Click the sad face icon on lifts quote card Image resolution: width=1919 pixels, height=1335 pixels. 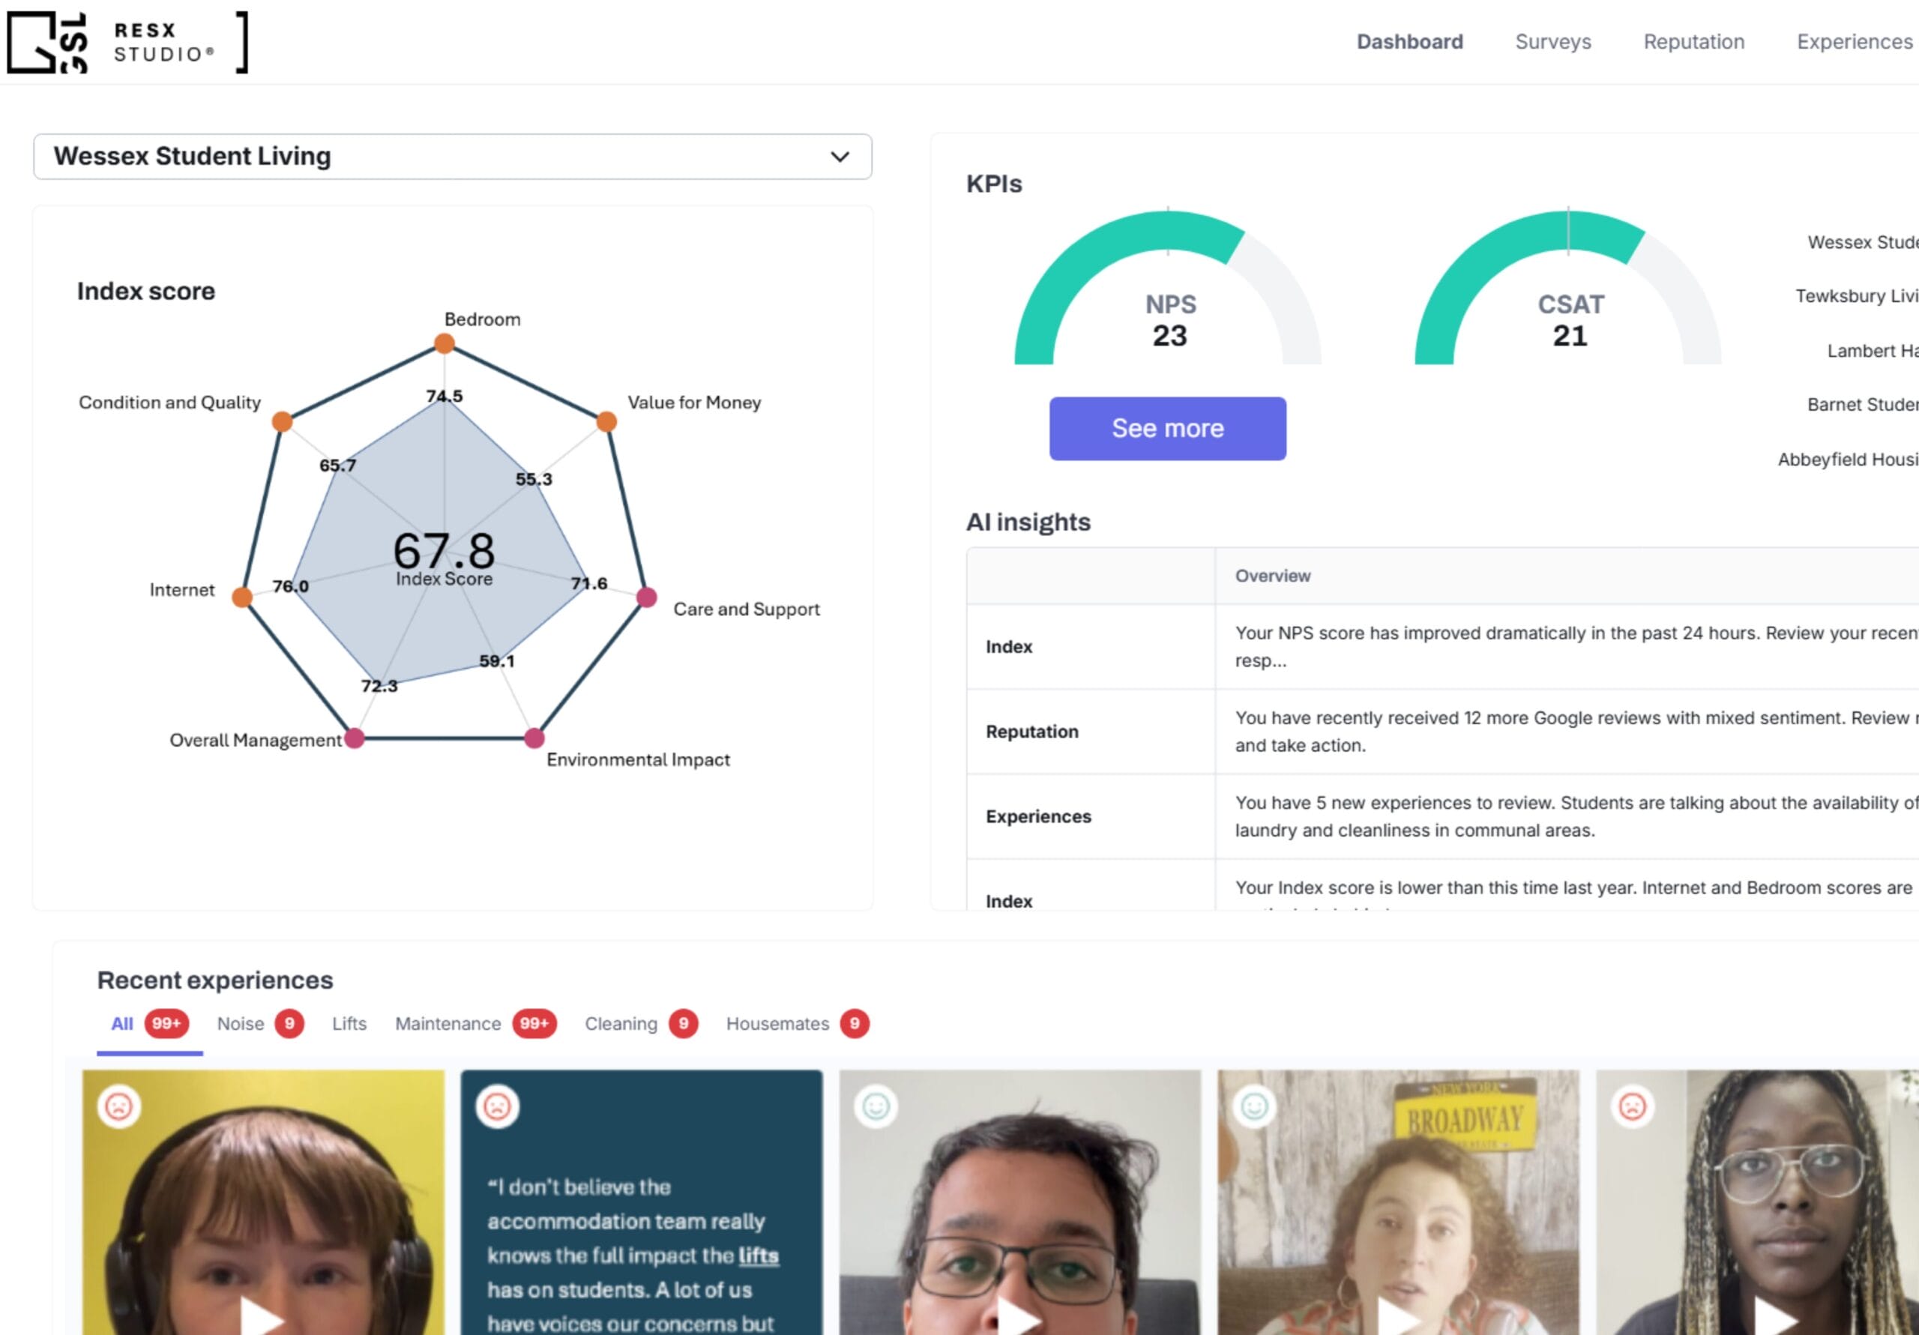coord(497,1107)
